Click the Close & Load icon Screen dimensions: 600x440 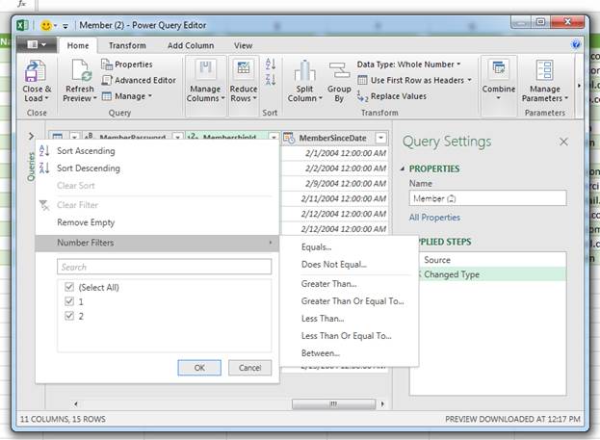[x=36, y=71]
